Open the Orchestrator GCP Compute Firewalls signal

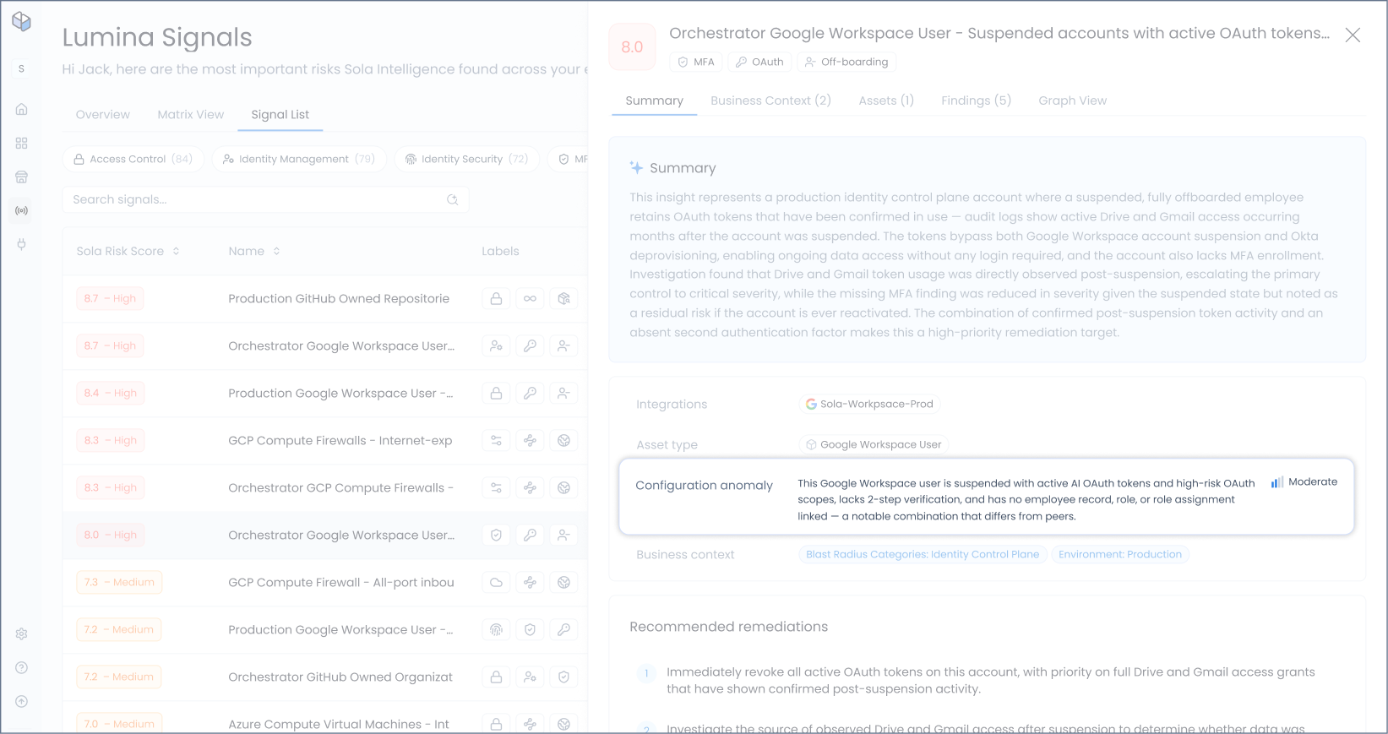(341, 487)
